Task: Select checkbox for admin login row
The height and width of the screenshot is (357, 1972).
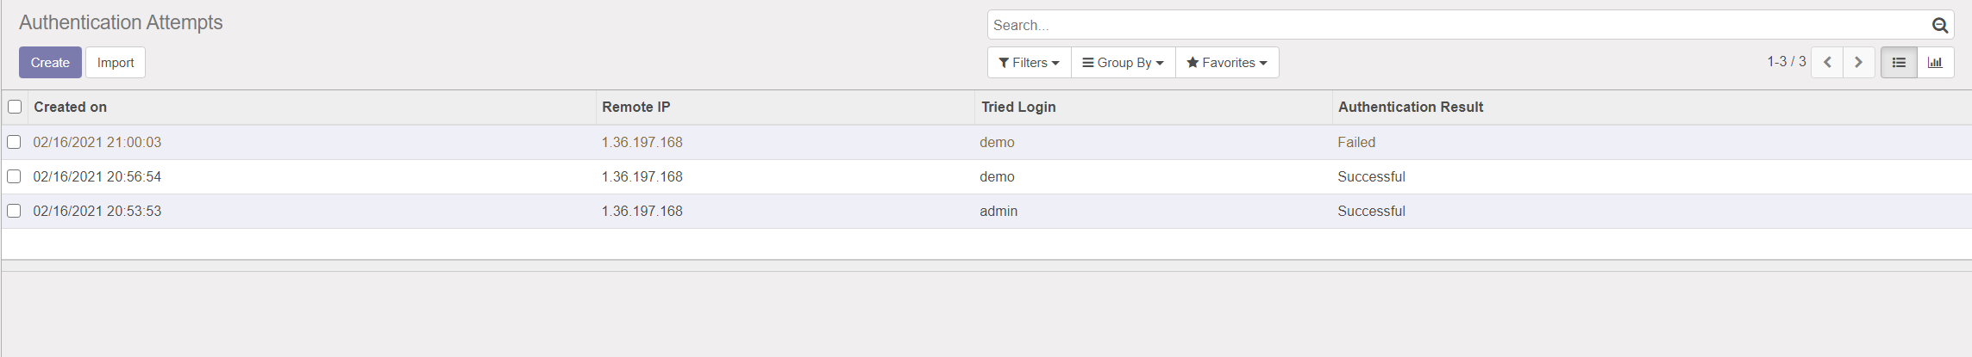Action: (14, 211)
